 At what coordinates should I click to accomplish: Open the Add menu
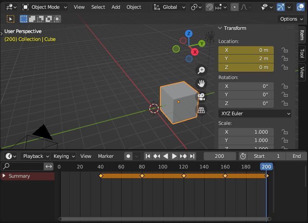116,7
